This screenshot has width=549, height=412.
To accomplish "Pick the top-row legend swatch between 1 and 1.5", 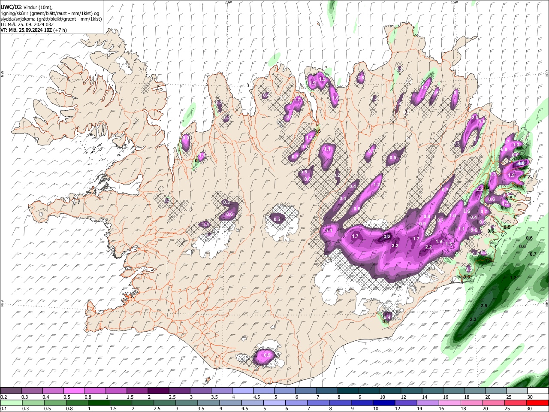I will coord(116,391).
